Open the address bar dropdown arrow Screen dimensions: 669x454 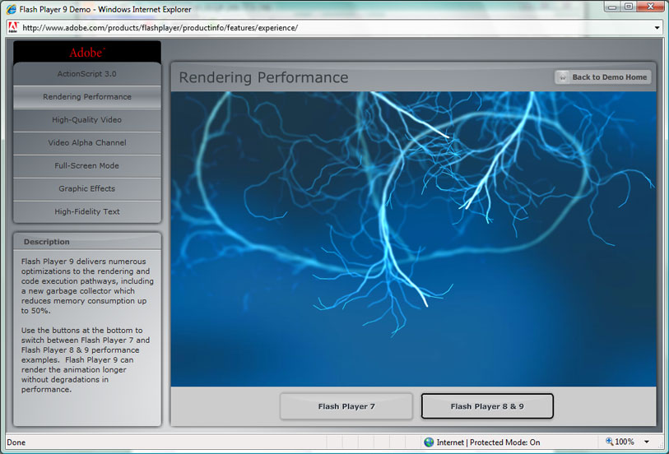coord(657,28)
